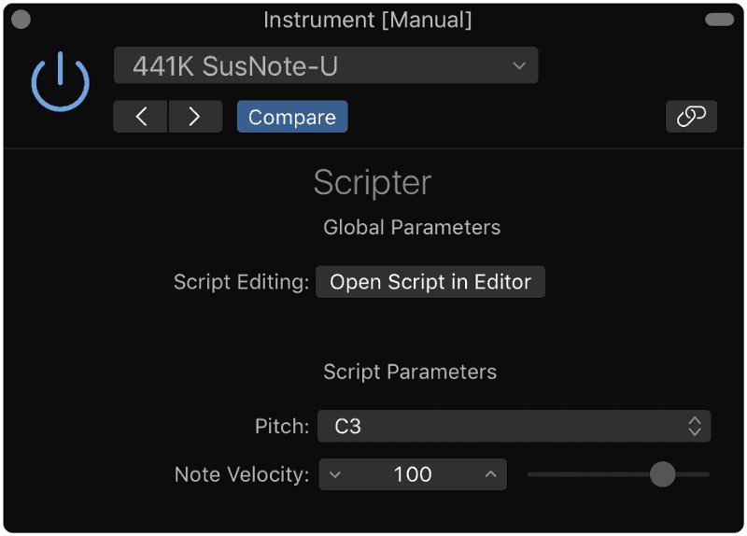Click the pill-shaped button in the title bar
The height and width of the screenshot is (536, 747).
tap(719, 20)
